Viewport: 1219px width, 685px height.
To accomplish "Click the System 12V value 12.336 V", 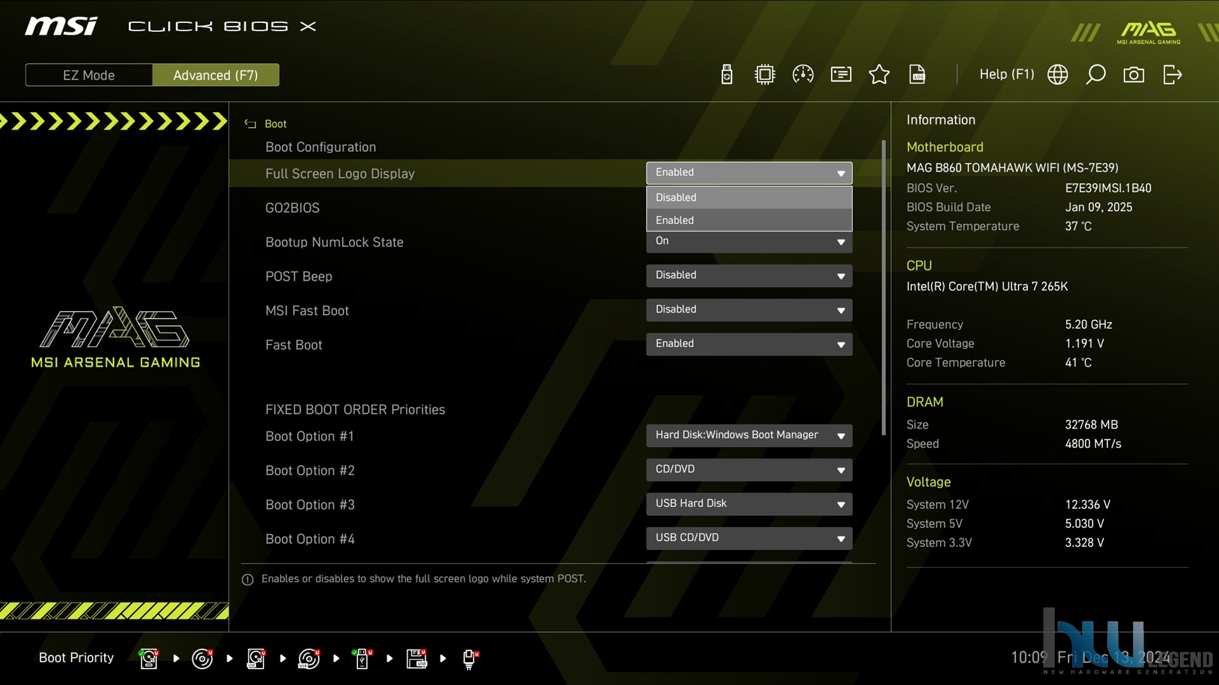I will [x=1088, y=505].
